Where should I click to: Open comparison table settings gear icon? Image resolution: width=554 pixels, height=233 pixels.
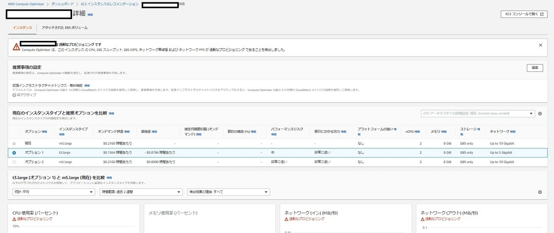click(540, 113)
